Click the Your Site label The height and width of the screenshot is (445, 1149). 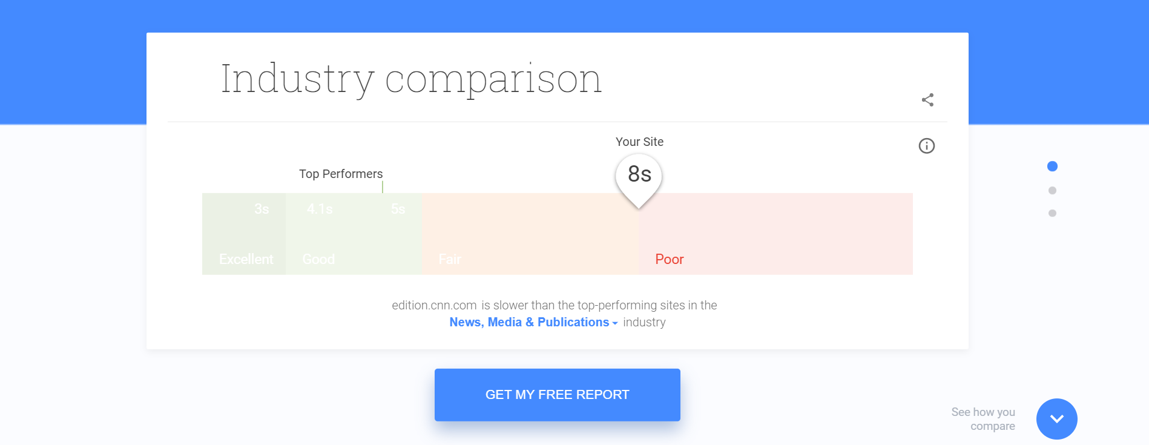[x=639, y=142]
